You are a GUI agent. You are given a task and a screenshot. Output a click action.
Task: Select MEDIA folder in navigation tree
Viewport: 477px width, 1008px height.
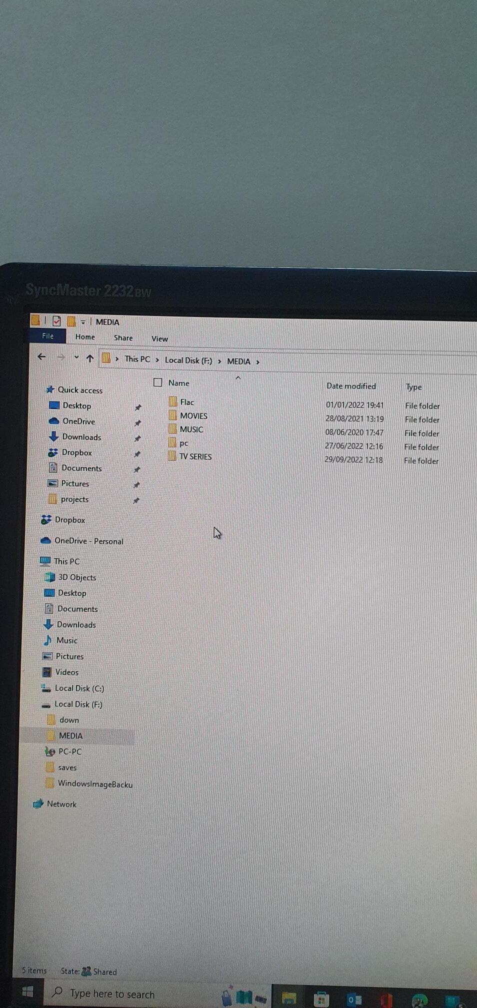point(70,736)
